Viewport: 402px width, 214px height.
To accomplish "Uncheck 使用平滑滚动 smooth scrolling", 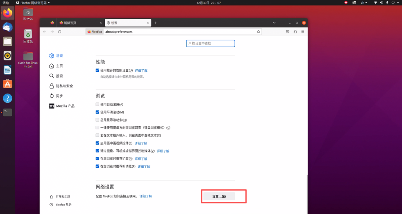I will [x=98, y=112].
